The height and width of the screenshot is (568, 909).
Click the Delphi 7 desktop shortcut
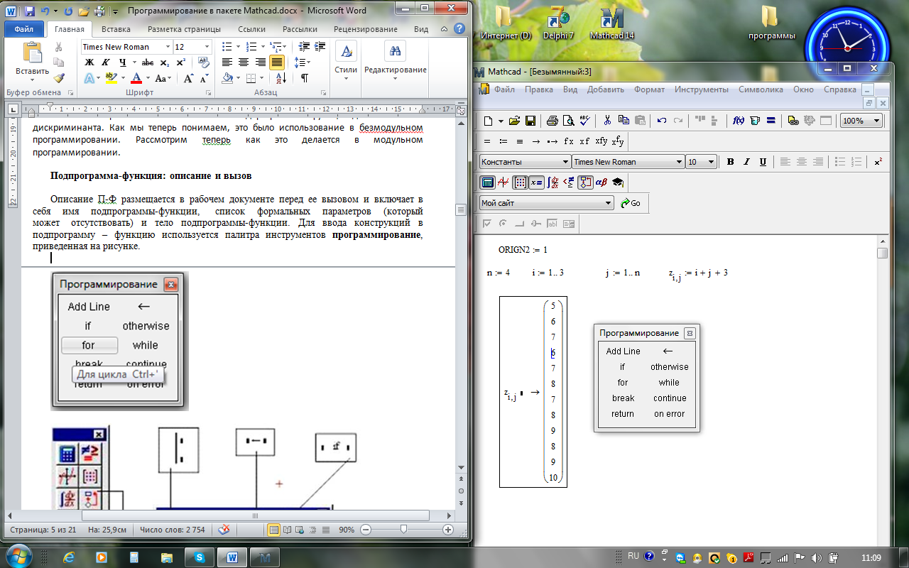tap(557, 23)
